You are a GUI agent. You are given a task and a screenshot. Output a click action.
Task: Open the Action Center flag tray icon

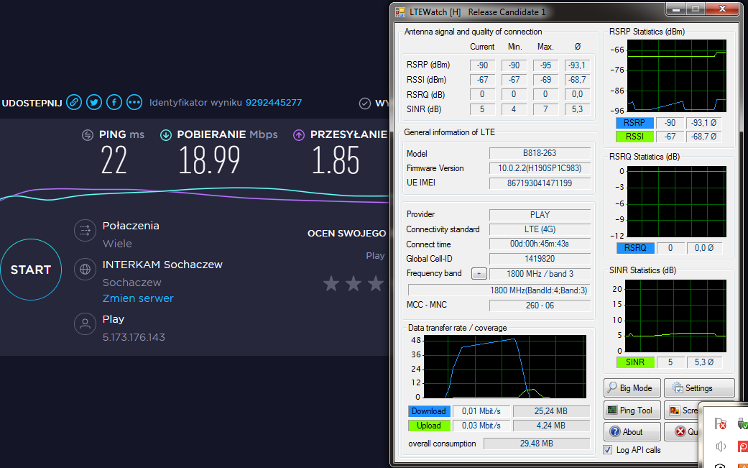[720, 423]
